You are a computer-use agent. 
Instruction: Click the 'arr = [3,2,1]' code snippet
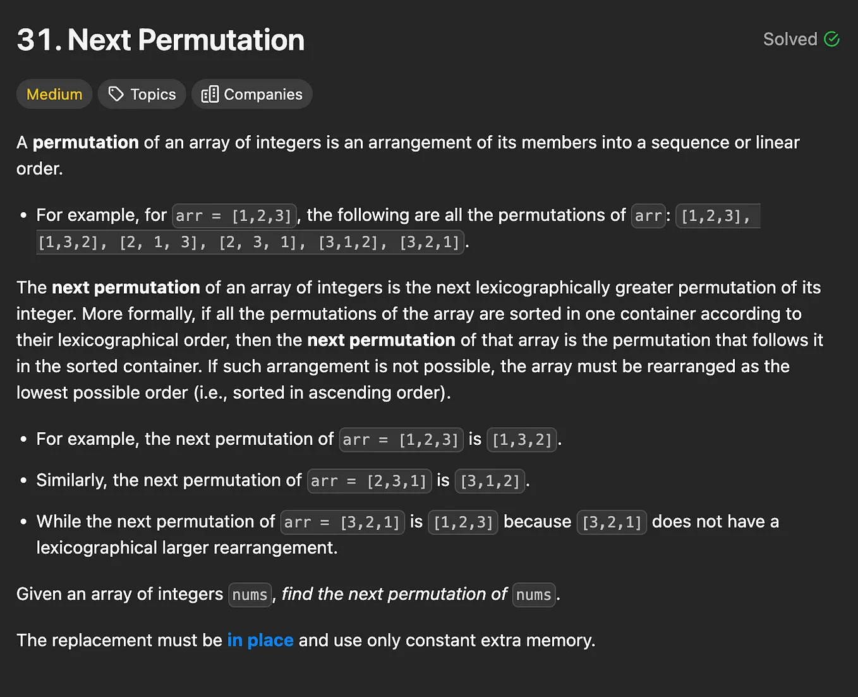click(342, 522)
